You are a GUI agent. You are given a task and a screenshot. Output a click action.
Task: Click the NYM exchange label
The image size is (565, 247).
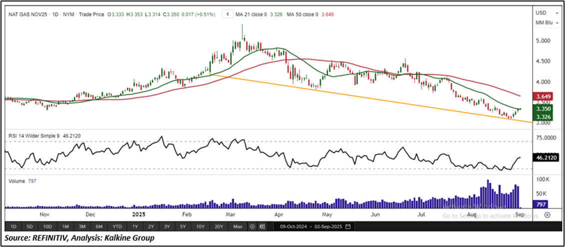tap(68, 15)
